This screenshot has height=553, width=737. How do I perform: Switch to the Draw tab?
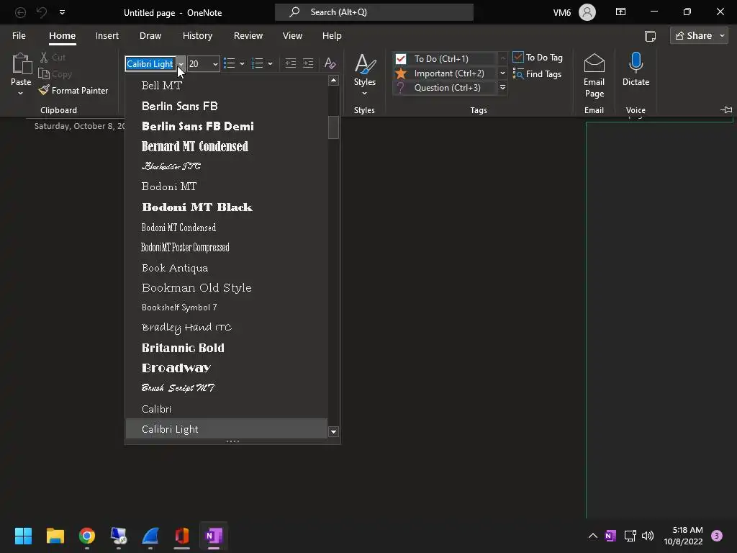pyautogui.click(x=150, y=36)
